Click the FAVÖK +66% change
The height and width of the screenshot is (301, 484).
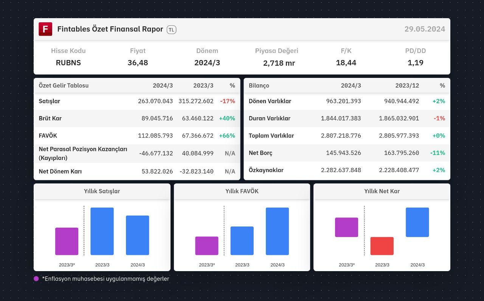[227, 135]
